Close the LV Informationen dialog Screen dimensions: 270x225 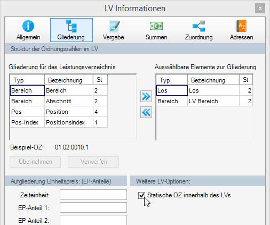point(260,9)
